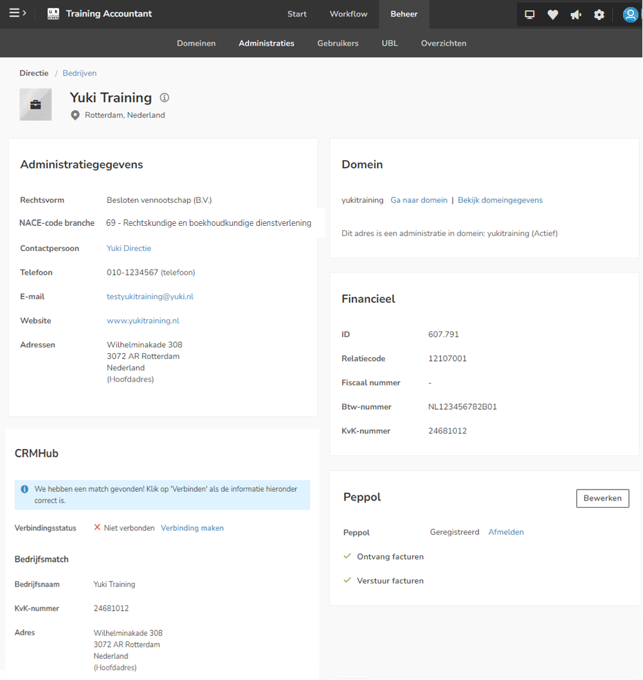Open settings gear icon
The height and width of the screenshot is (680, 643).
(599, 15)
